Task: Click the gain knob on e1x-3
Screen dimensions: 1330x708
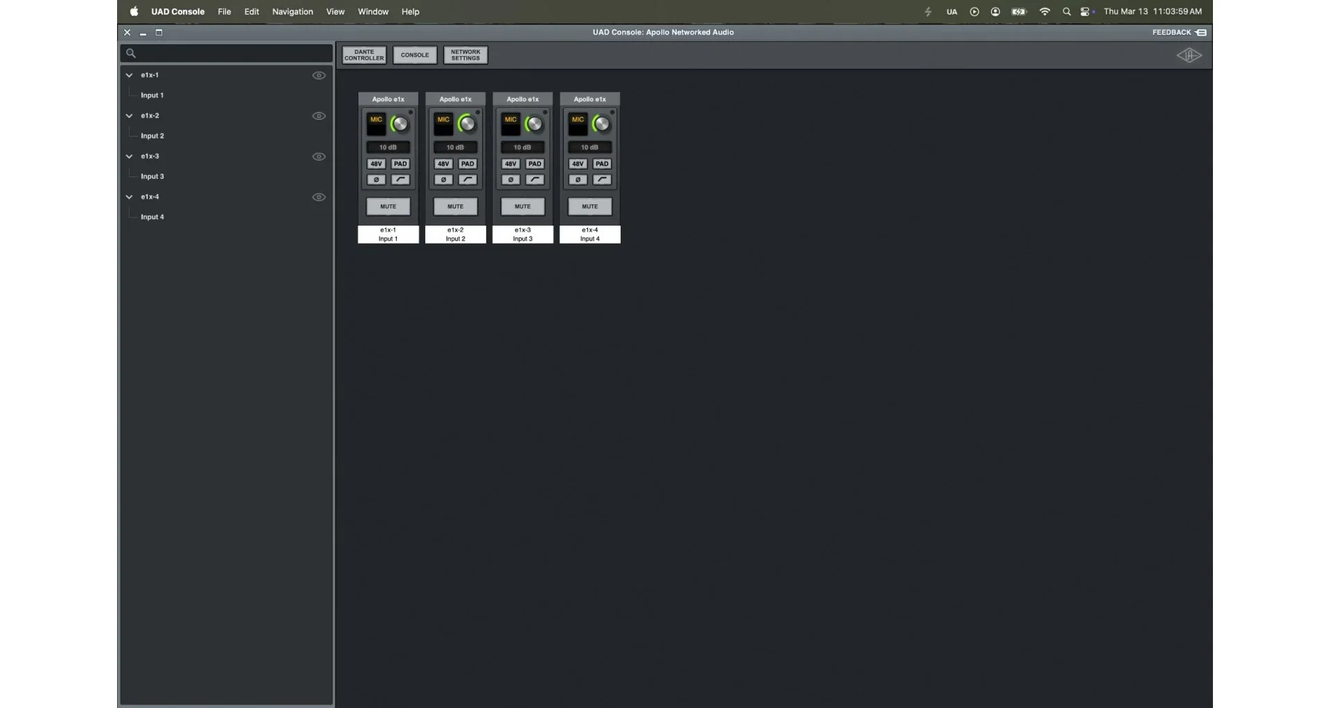Action: click(x=534, y=124)
